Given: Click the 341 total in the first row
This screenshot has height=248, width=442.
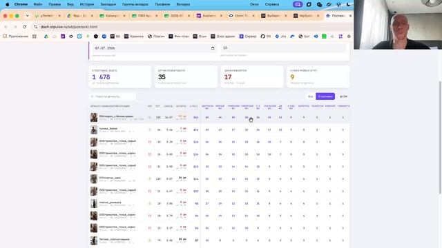Looking at the screenshot, I should click(195, 117).
